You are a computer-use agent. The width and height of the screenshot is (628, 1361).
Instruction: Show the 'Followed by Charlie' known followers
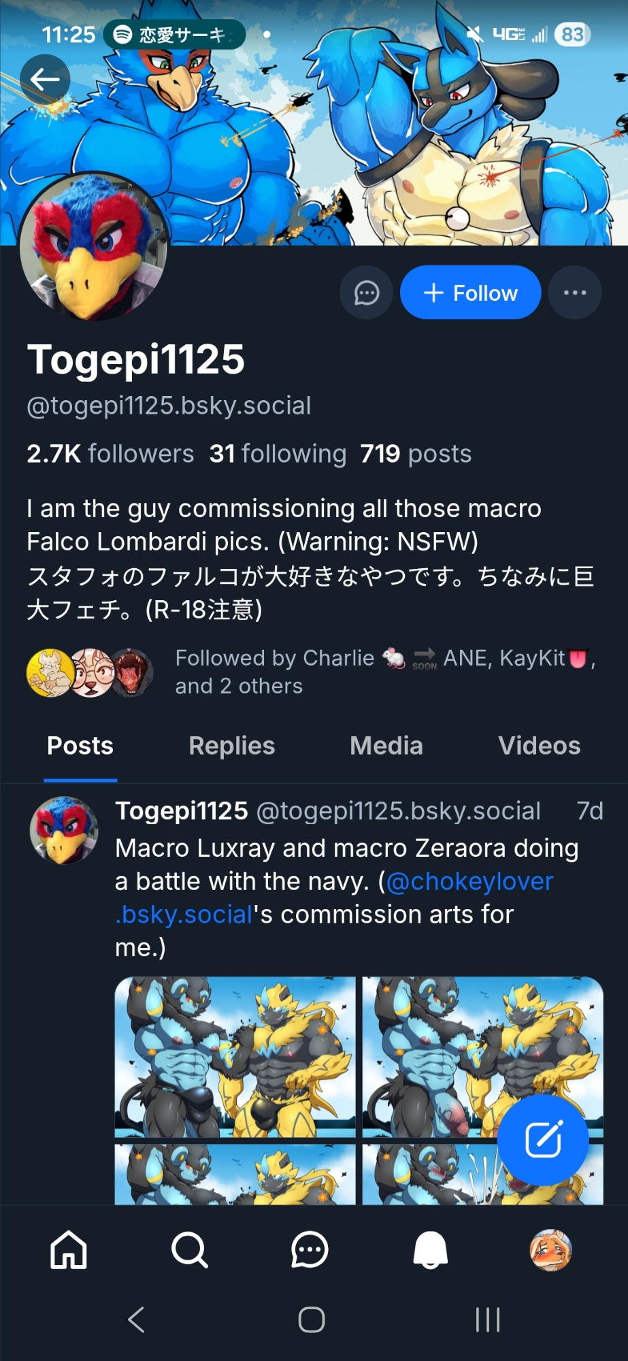[x=313, y=672]
